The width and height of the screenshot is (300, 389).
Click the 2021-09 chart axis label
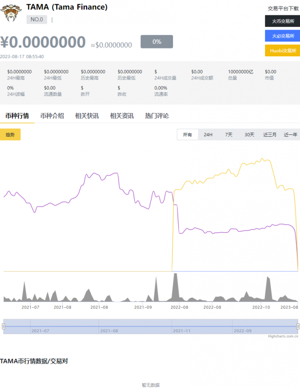pyautogui.click(x=143, y=307)
